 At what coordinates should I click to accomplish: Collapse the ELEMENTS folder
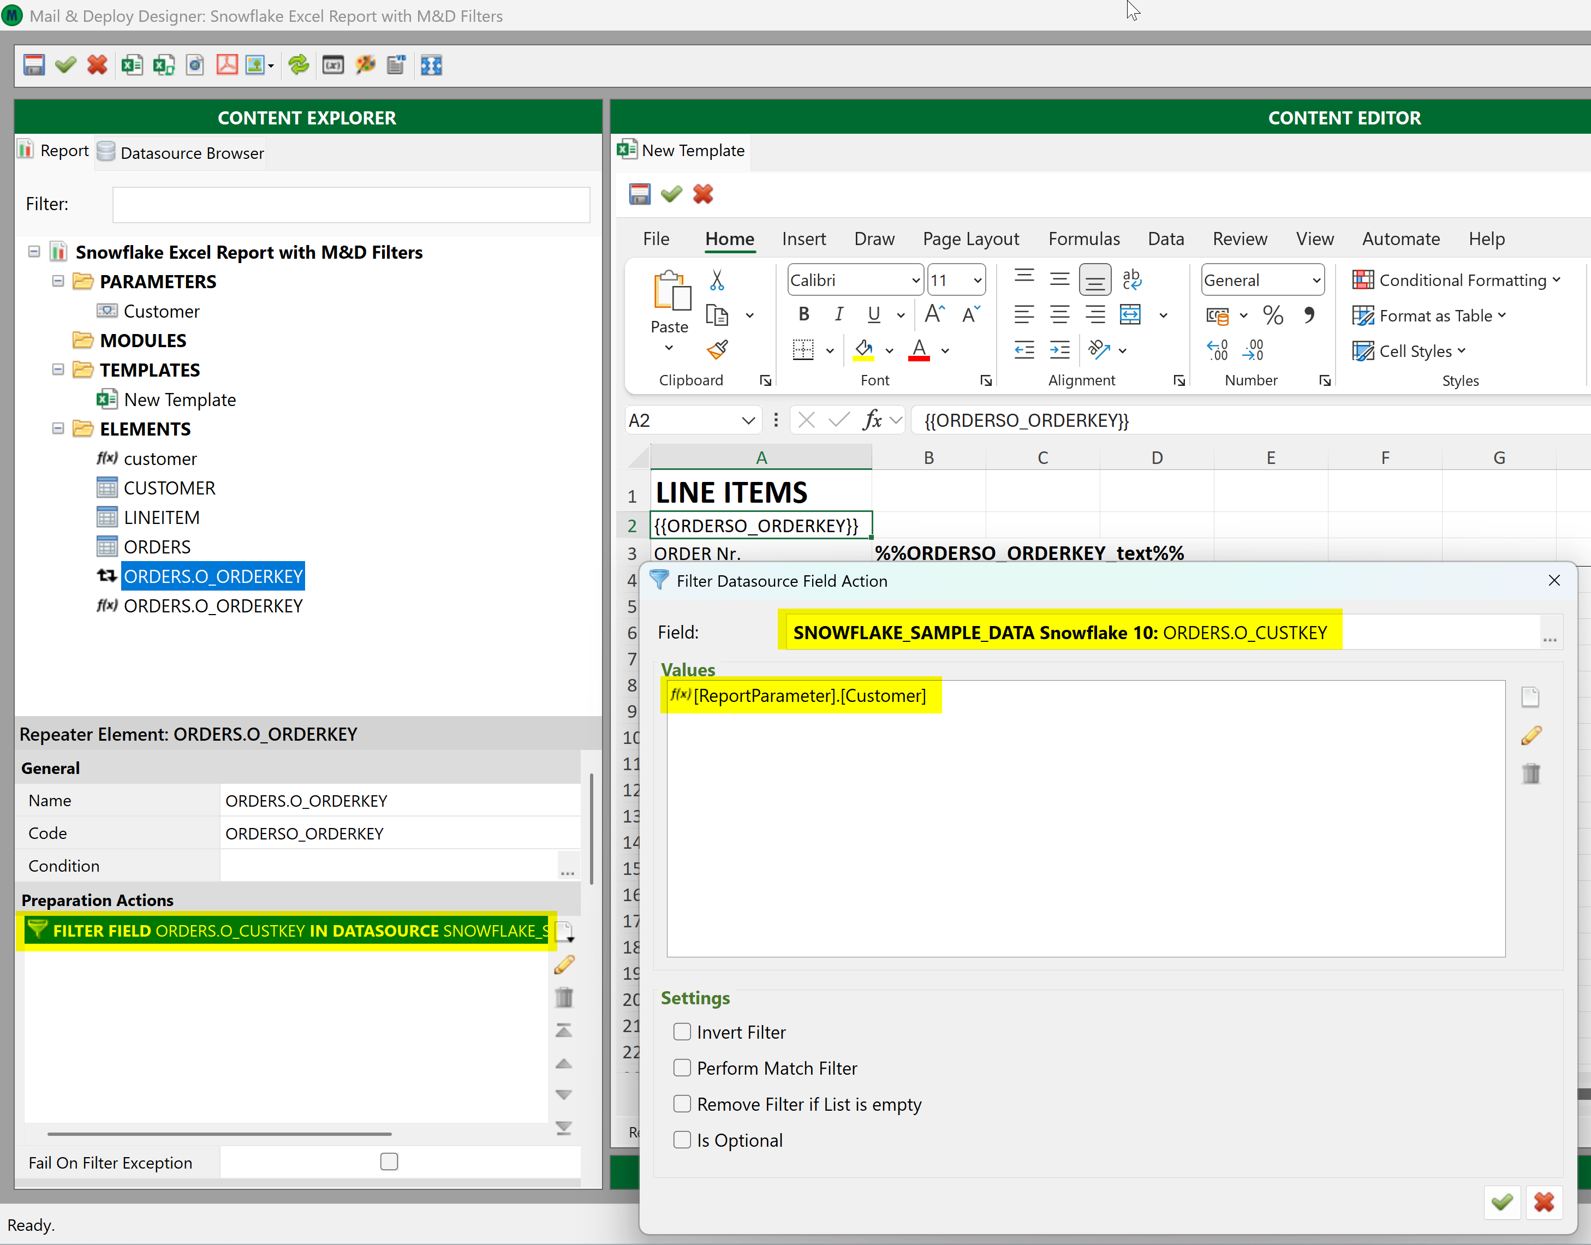click(58, 428)
